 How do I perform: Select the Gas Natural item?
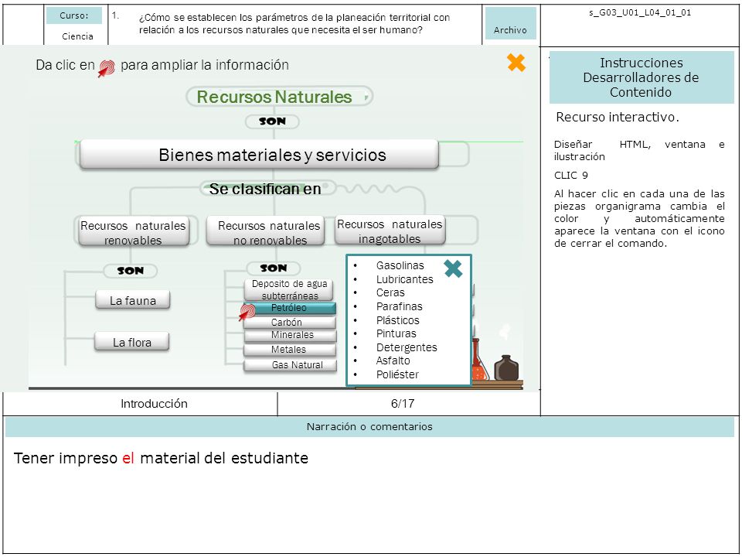coord(290,365)
